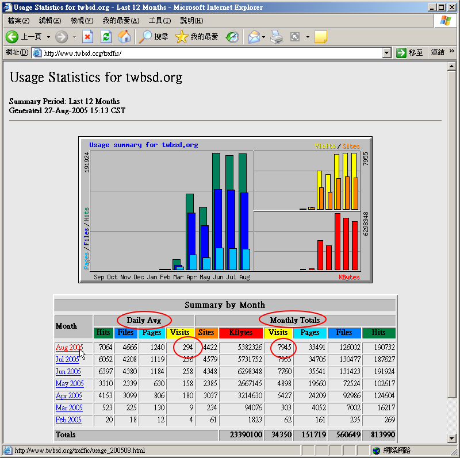Open the Back button history dropdown
The width and height of the screenshot is (460, 458).
click(48, 37)
